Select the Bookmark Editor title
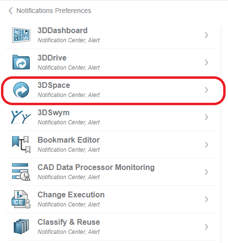Screen dimensions: 228x243 click(69, 140)
